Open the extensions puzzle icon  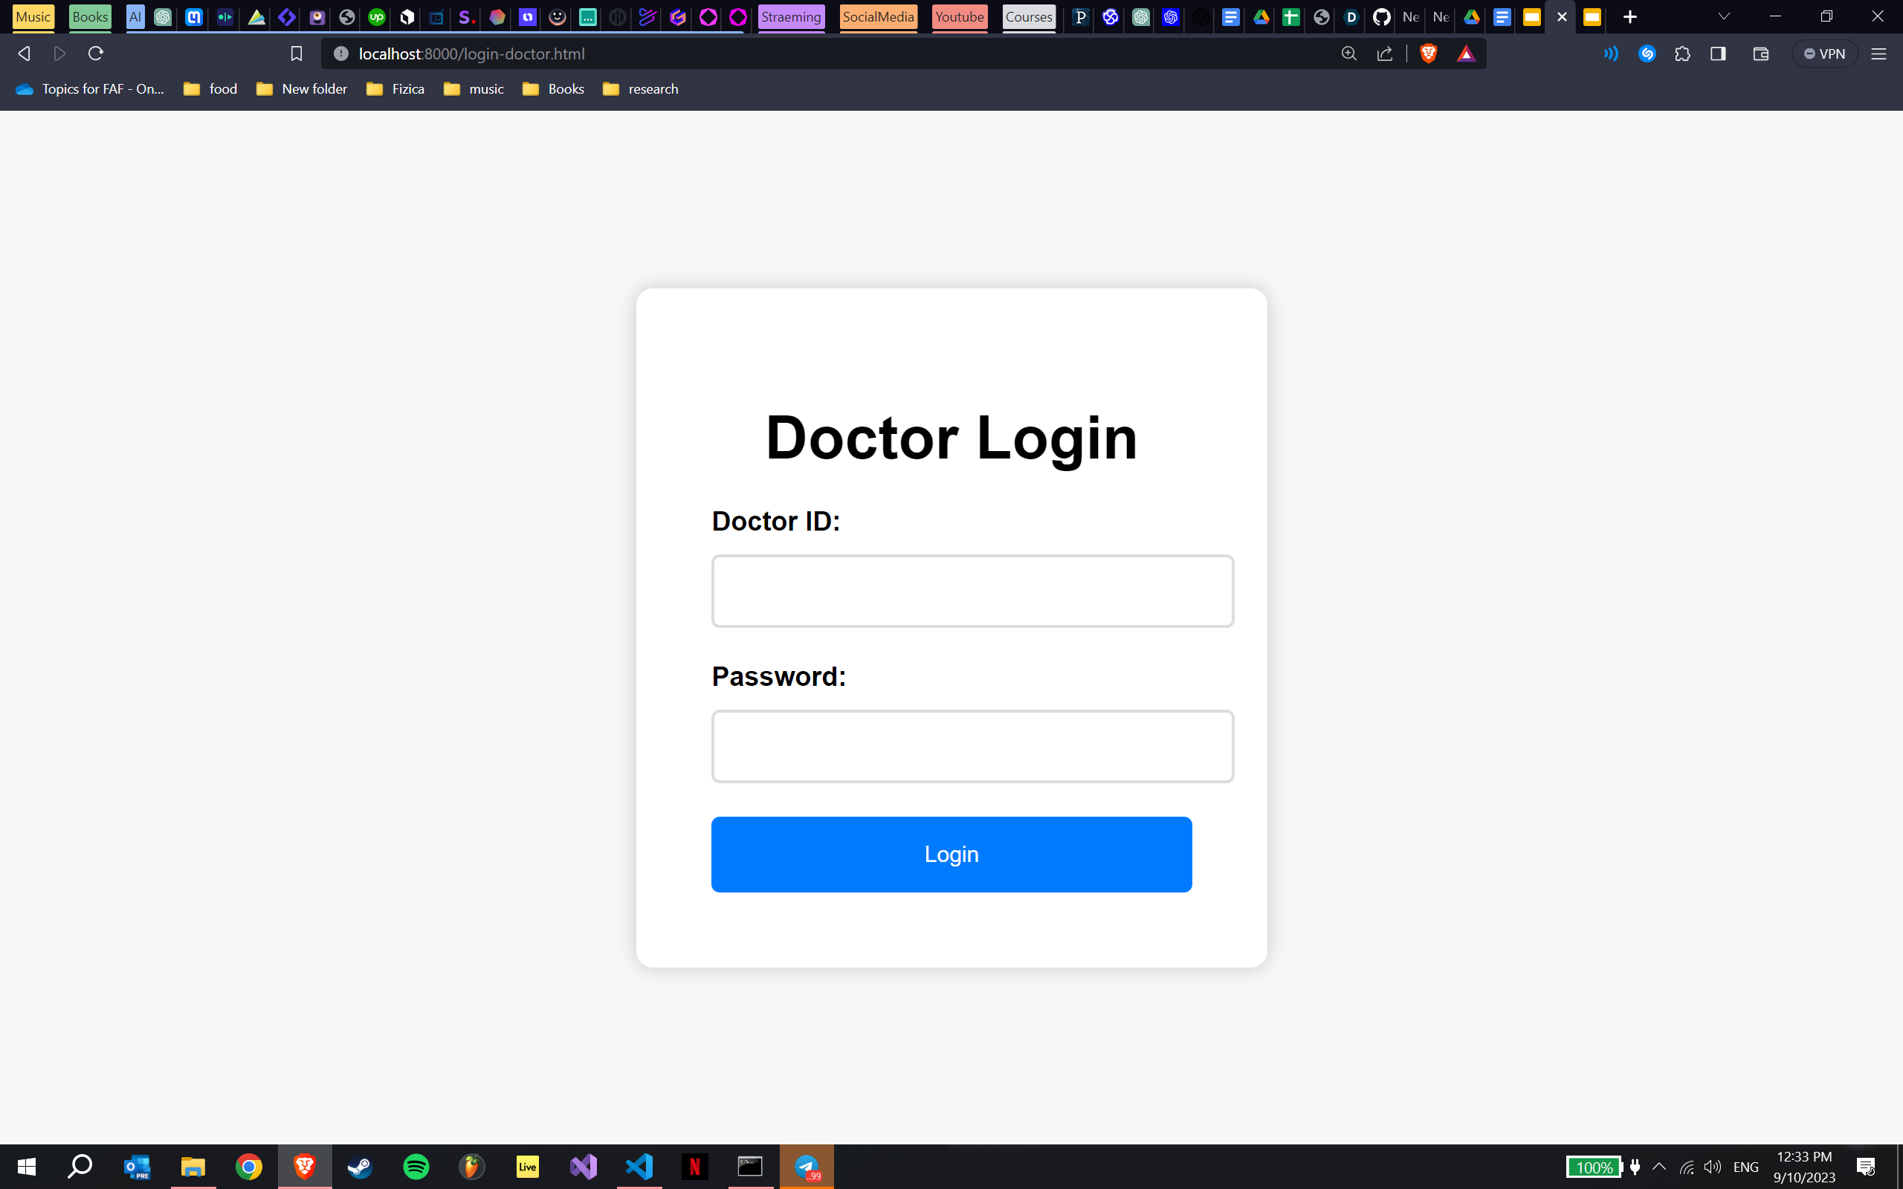click(x=1682, y=54)
